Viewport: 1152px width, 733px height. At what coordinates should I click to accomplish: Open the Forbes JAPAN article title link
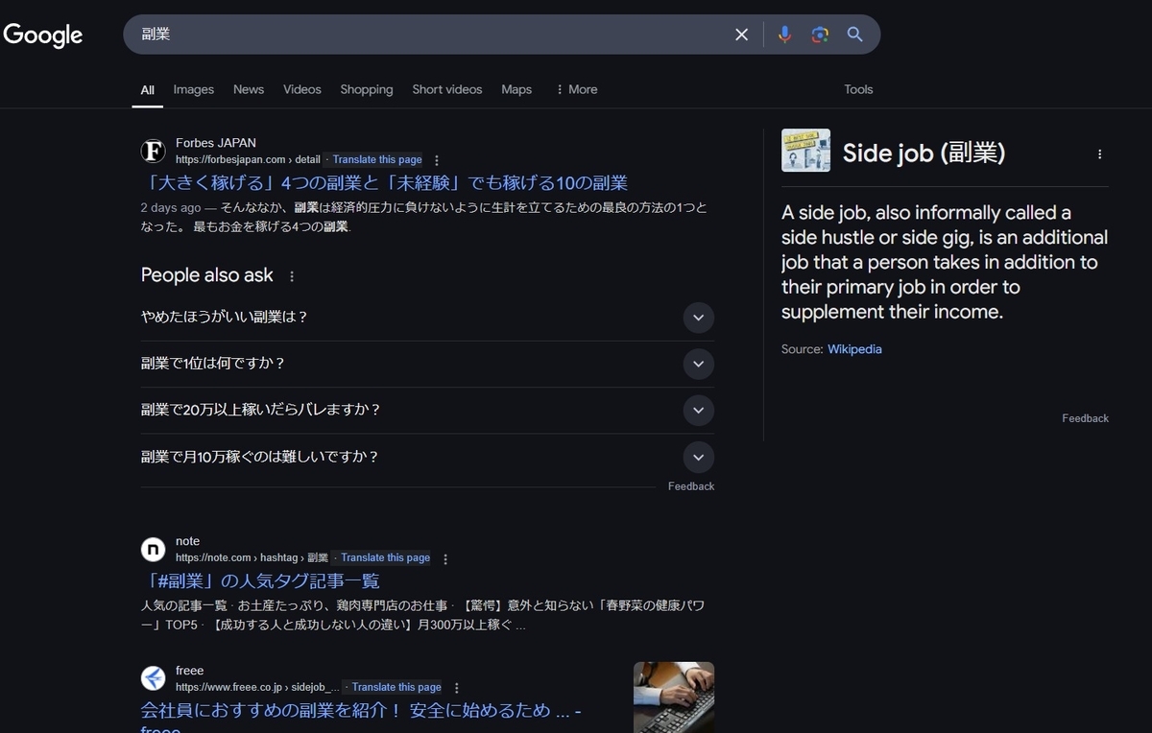coord(384,183)
